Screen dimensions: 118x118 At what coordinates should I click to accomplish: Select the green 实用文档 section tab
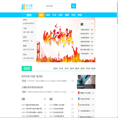pyautogui.click(x=27, y=69)
